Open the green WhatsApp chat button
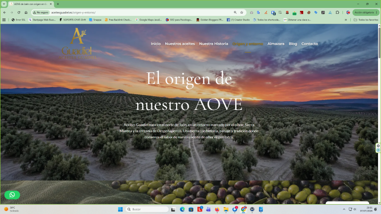Screen dimensions: 381x214 [12, 195]
